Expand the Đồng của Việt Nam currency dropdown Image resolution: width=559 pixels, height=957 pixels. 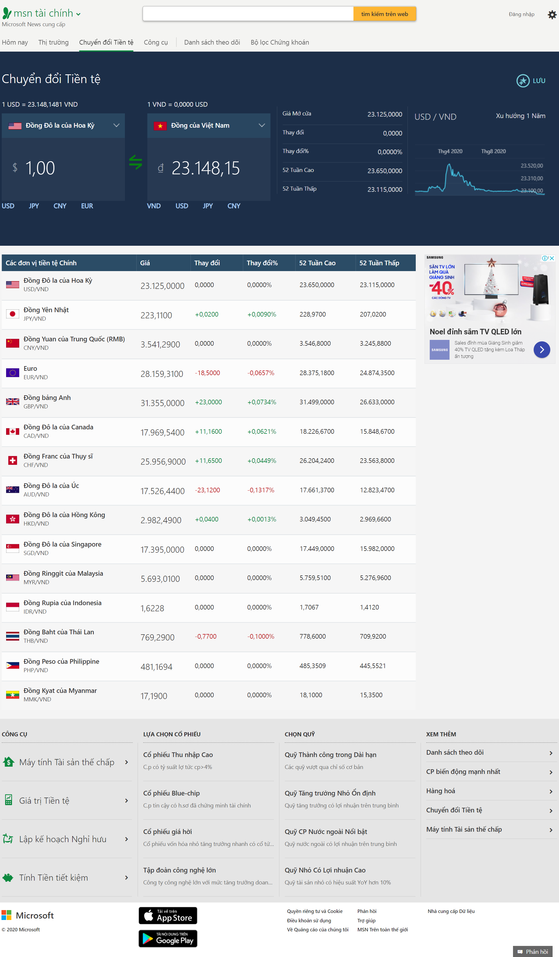262,125
